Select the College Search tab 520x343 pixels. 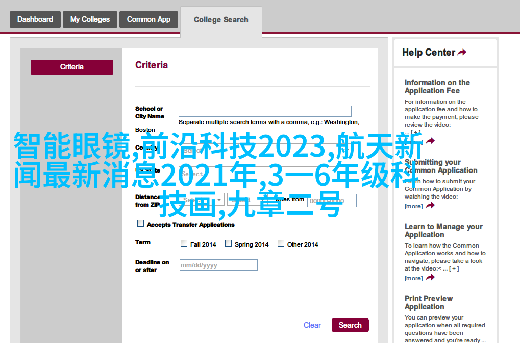point(221,20)
